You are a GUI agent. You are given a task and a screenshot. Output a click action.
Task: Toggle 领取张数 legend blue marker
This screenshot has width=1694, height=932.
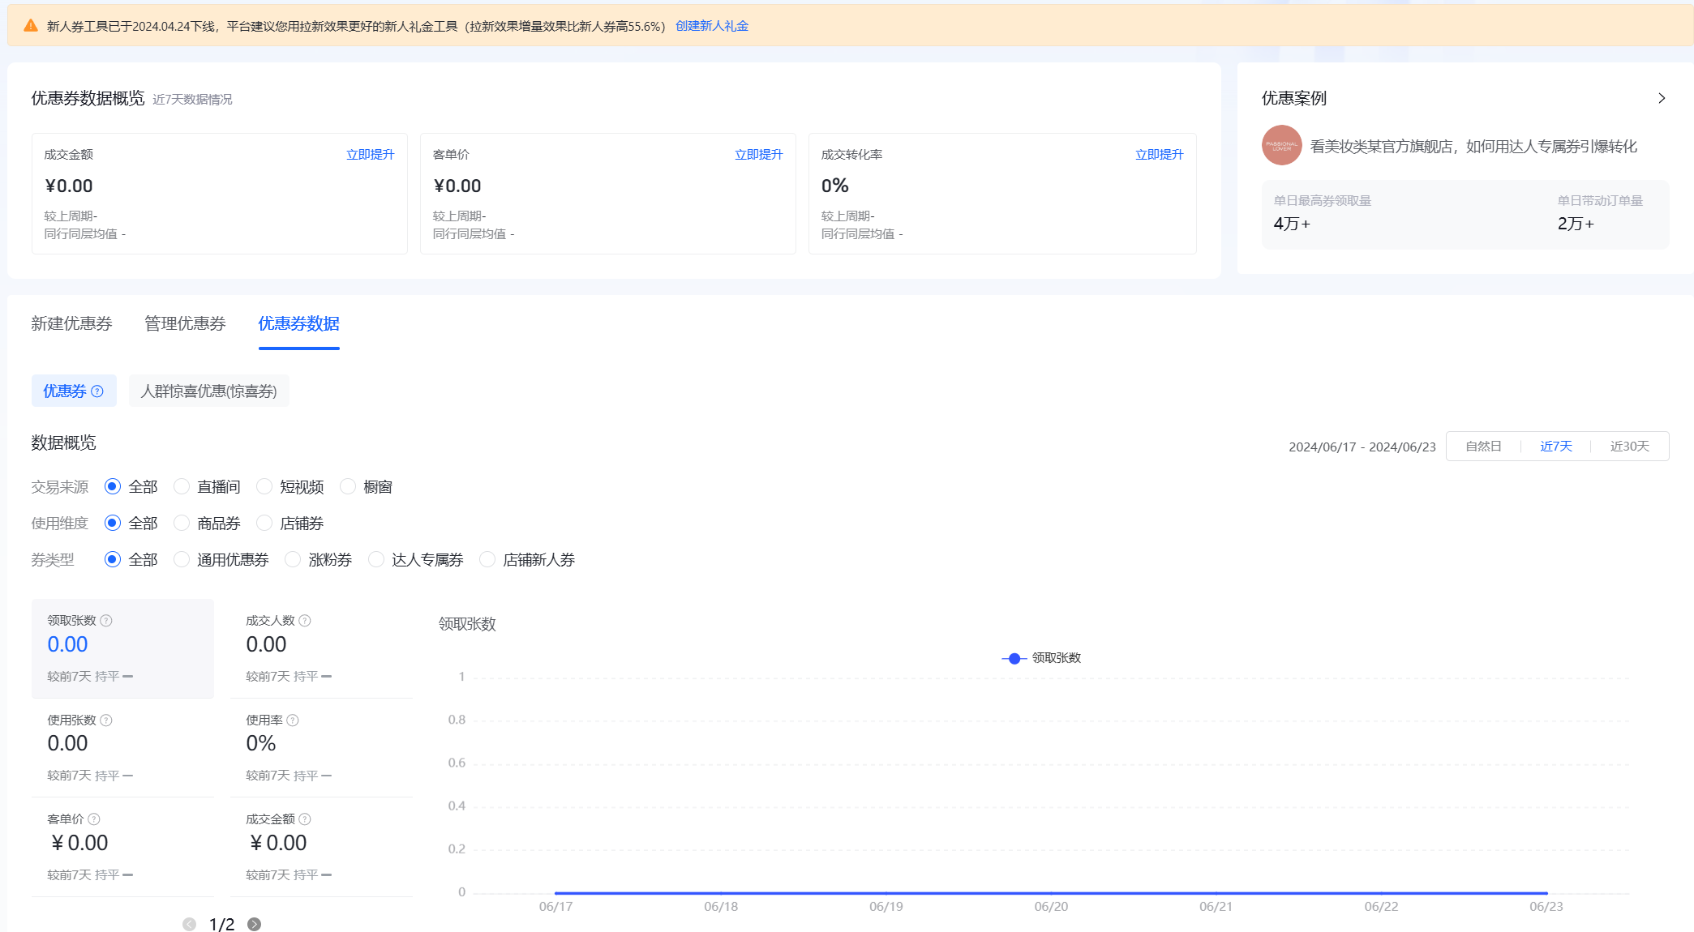pyautogui.click(x=1014, y=658)
